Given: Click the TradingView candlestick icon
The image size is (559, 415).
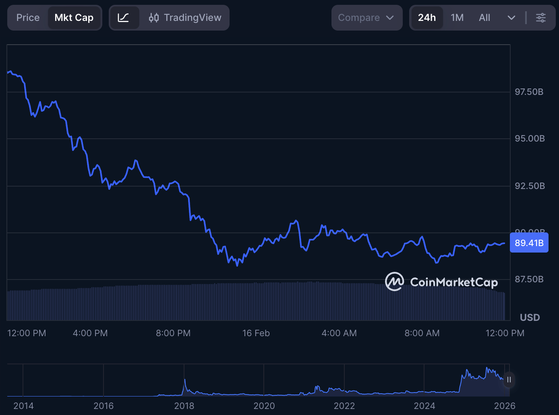Looking at the screenshot, I should (154, 18).
